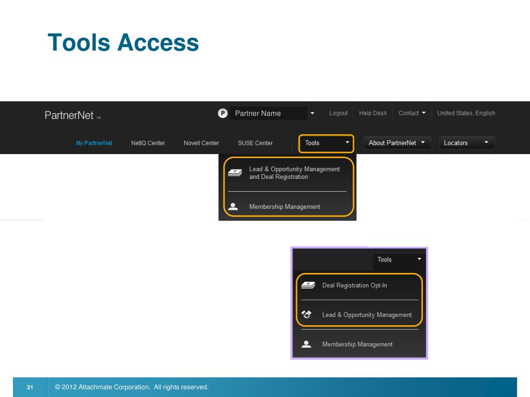This screenshot has width=530, height=397.
Task: Expand the Contact dropdown
Action: (x=411, y=113)
